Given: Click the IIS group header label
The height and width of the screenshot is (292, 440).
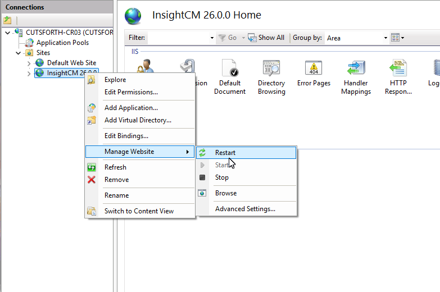Looking at the screenshot, I should (135, 52).
